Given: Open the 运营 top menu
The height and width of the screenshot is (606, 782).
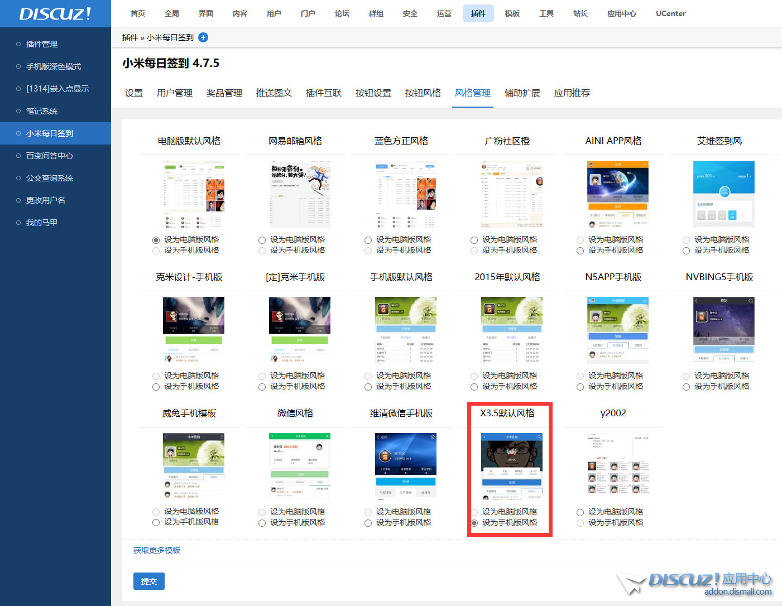Looking at the screenshot, I should (444, 13).
